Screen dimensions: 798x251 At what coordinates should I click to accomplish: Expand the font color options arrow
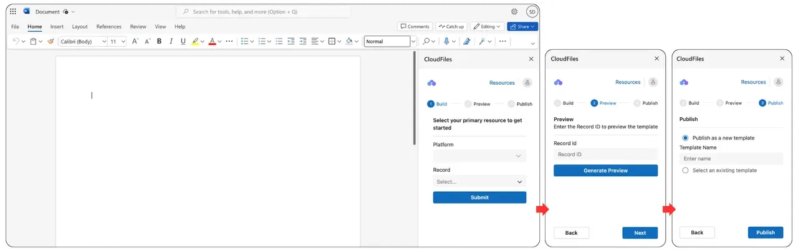click(220, 42)
